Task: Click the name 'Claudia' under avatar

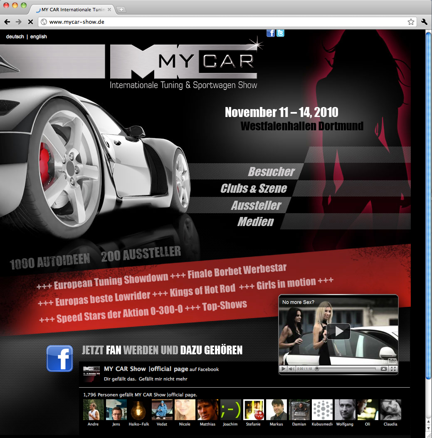Action: (390, 424)
